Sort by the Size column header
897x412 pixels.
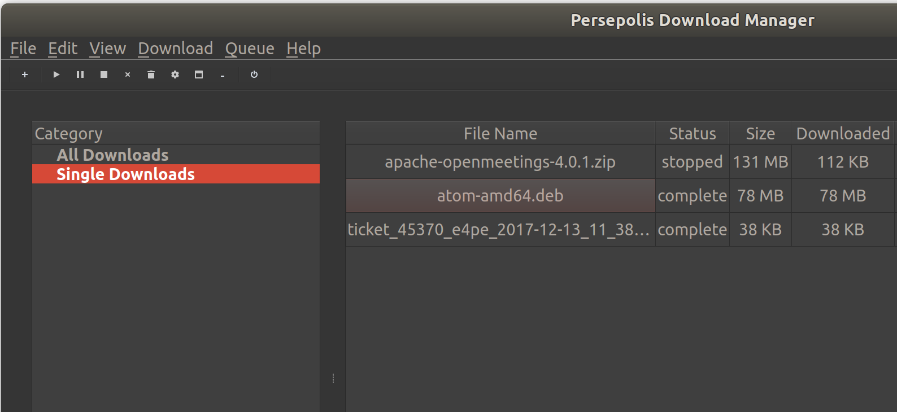point(760,133)
